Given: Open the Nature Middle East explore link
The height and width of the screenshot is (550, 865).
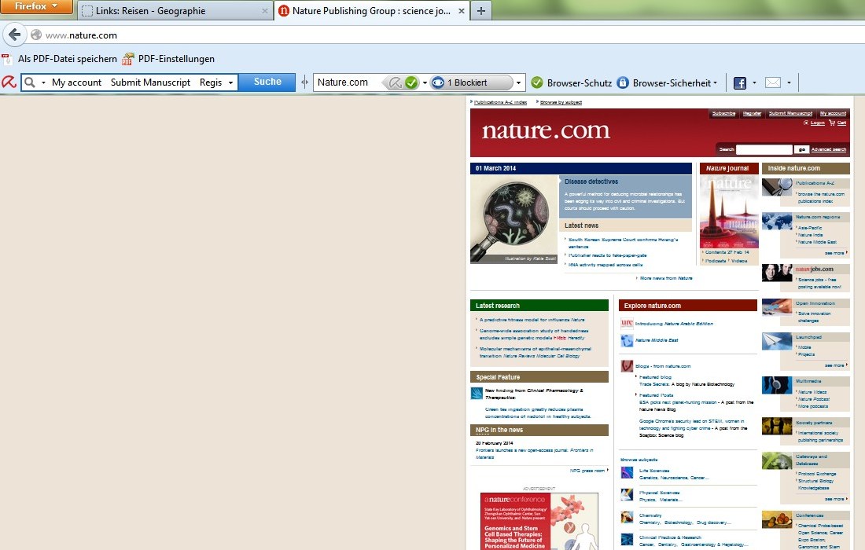Looking at the screenshot, I should (657, 340).
